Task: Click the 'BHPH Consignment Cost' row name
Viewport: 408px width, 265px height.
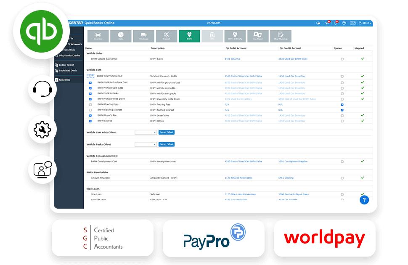Action: point(104,162)
